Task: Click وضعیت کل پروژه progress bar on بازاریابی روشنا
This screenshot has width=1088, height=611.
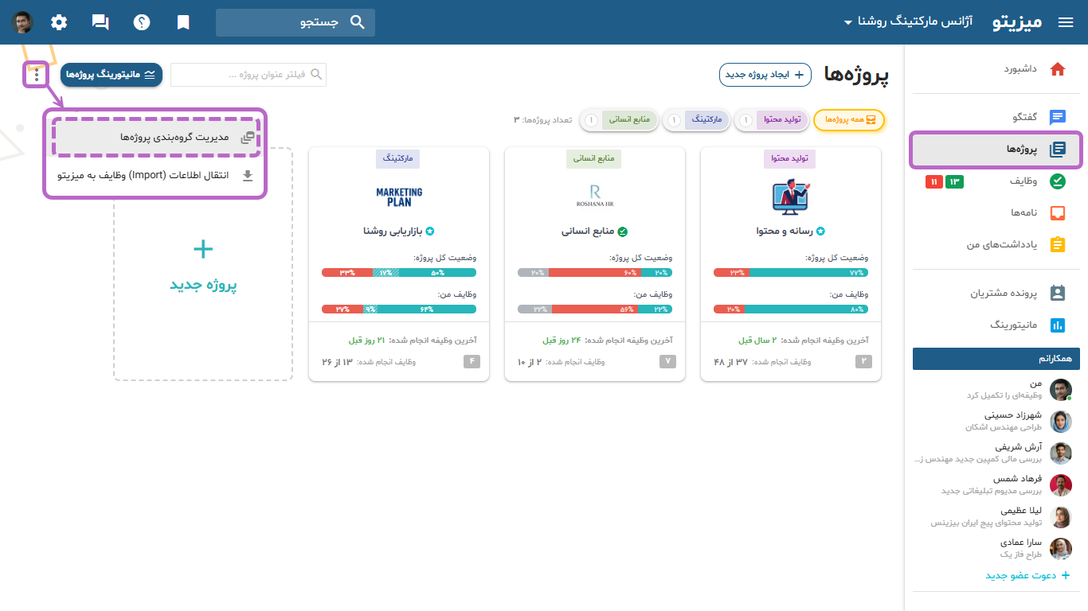Action: (399, 273)
